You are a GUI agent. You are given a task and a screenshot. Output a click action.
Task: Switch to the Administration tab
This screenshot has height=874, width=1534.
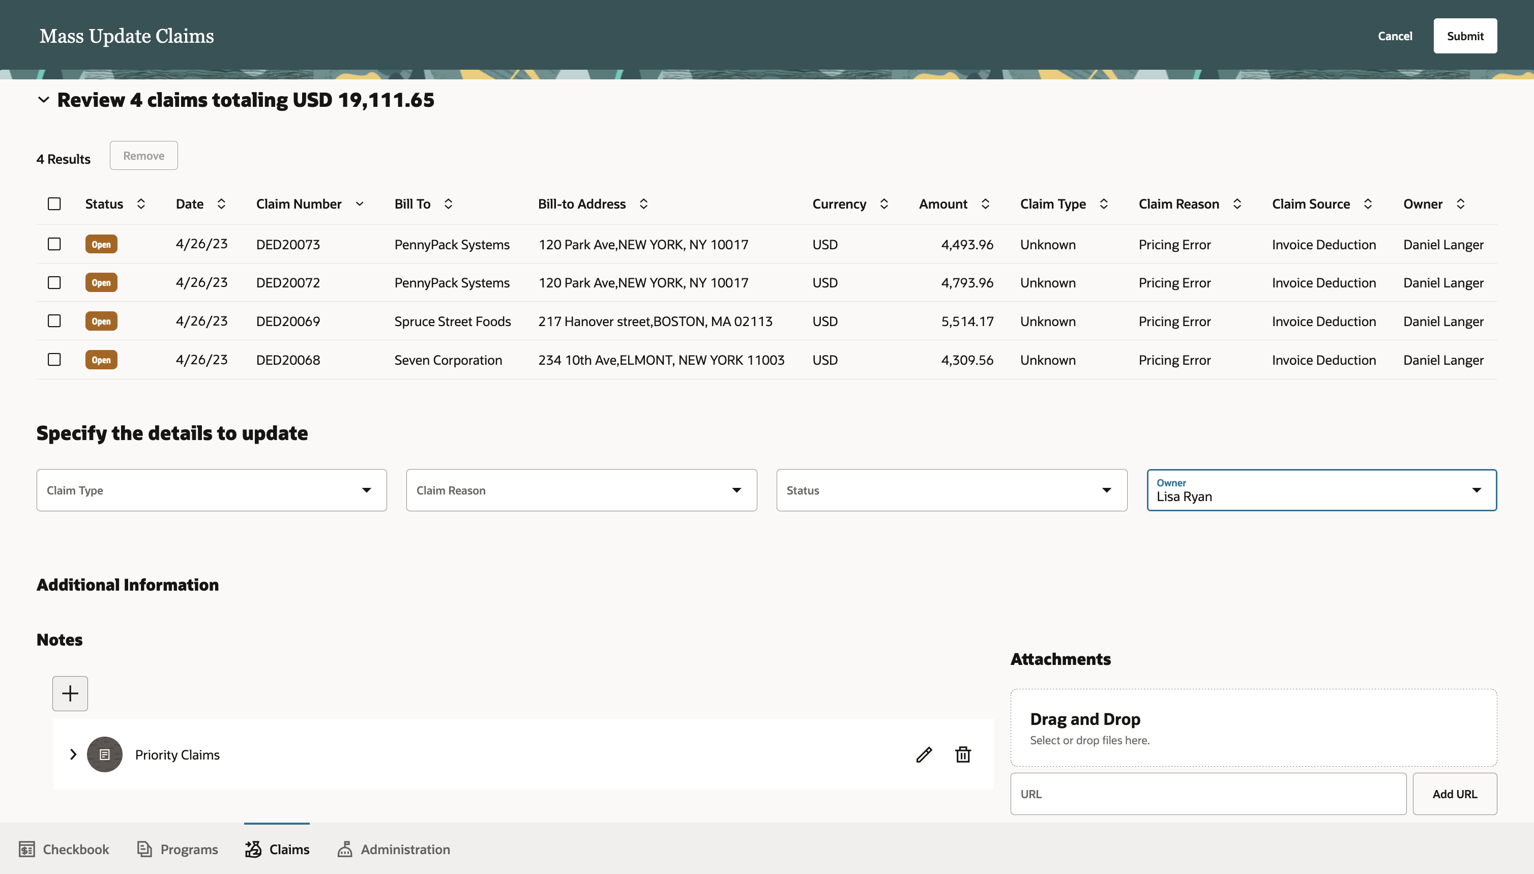tap(393, 850)
